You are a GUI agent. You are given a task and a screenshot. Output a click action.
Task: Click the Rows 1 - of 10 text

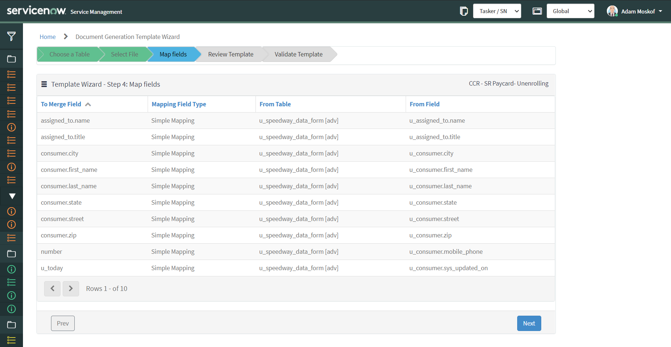point(106,288)
